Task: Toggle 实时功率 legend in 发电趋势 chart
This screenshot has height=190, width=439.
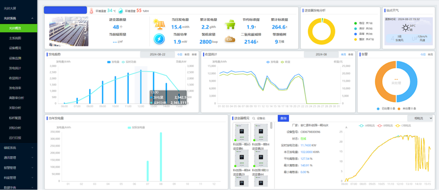Action: coord(128,62)
